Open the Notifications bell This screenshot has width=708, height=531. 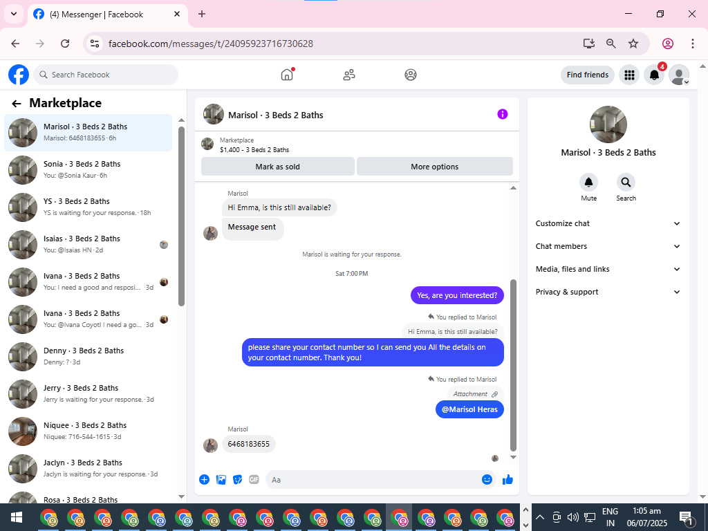[654, 75]
